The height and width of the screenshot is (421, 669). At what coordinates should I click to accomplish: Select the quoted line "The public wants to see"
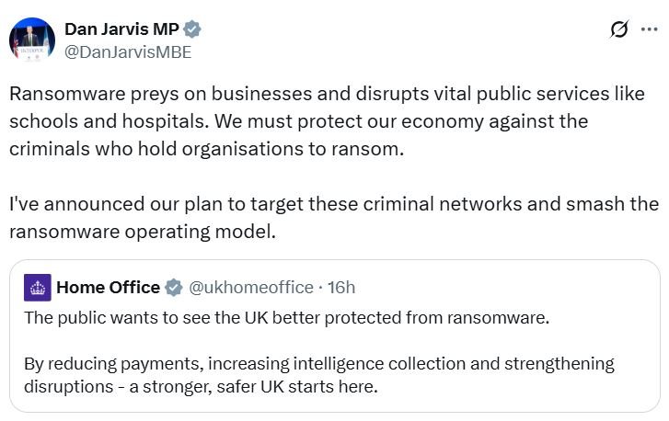286,319
